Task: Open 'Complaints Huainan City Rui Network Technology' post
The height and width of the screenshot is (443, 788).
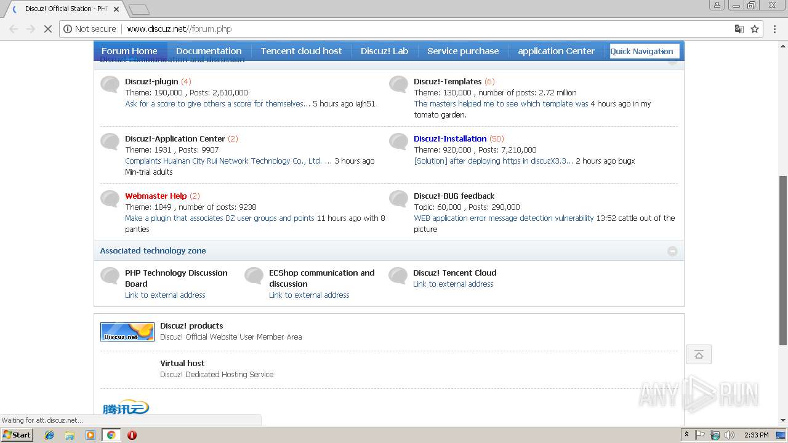Action: tap(228, 161)
